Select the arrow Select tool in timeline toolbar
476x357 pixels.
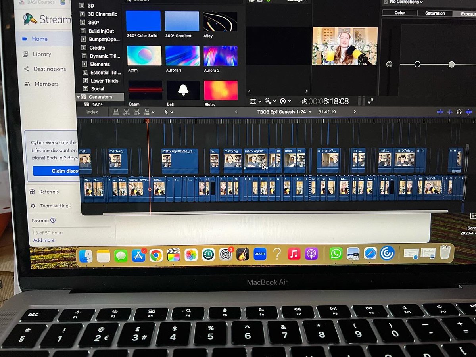(x=166, y=112)
